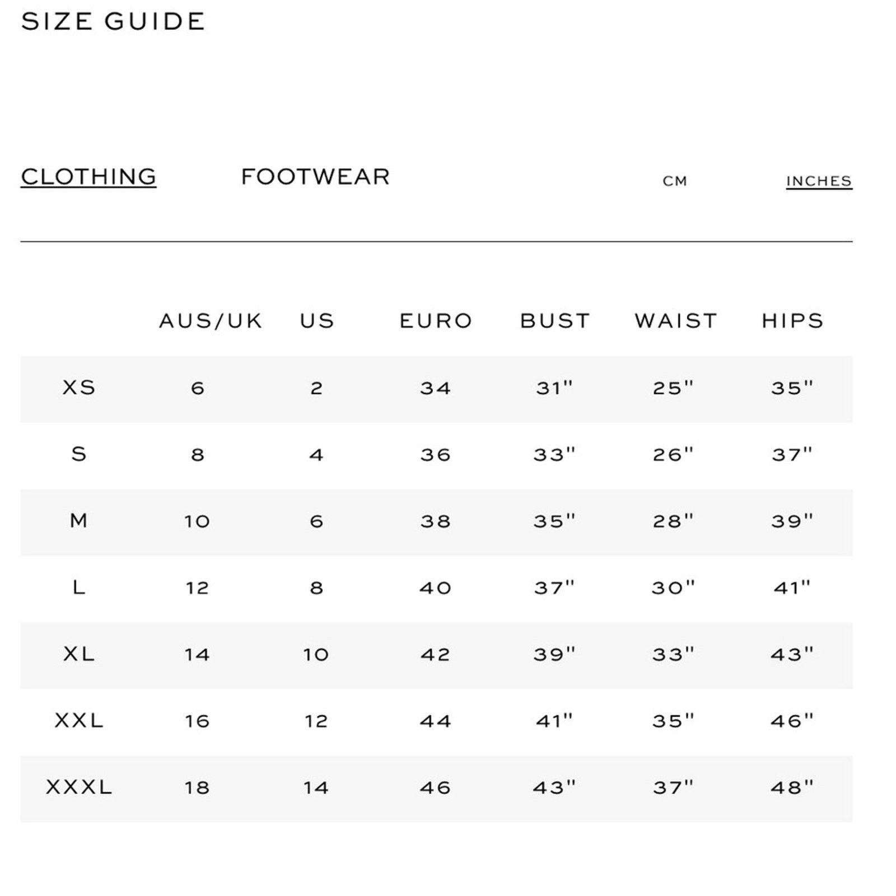Select the S size row label
The image size is (896, 896).
pos(79,454)
